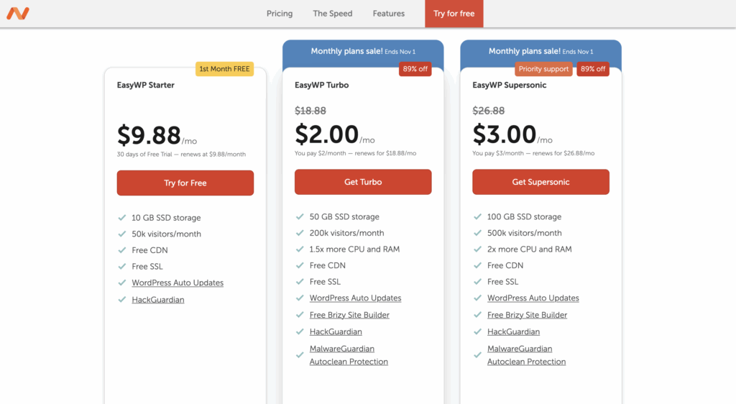Click checkmark beside Supersonic WordPress Auto Updates
The width and height of the screenshot is (736, 404).
click(478, 298)
